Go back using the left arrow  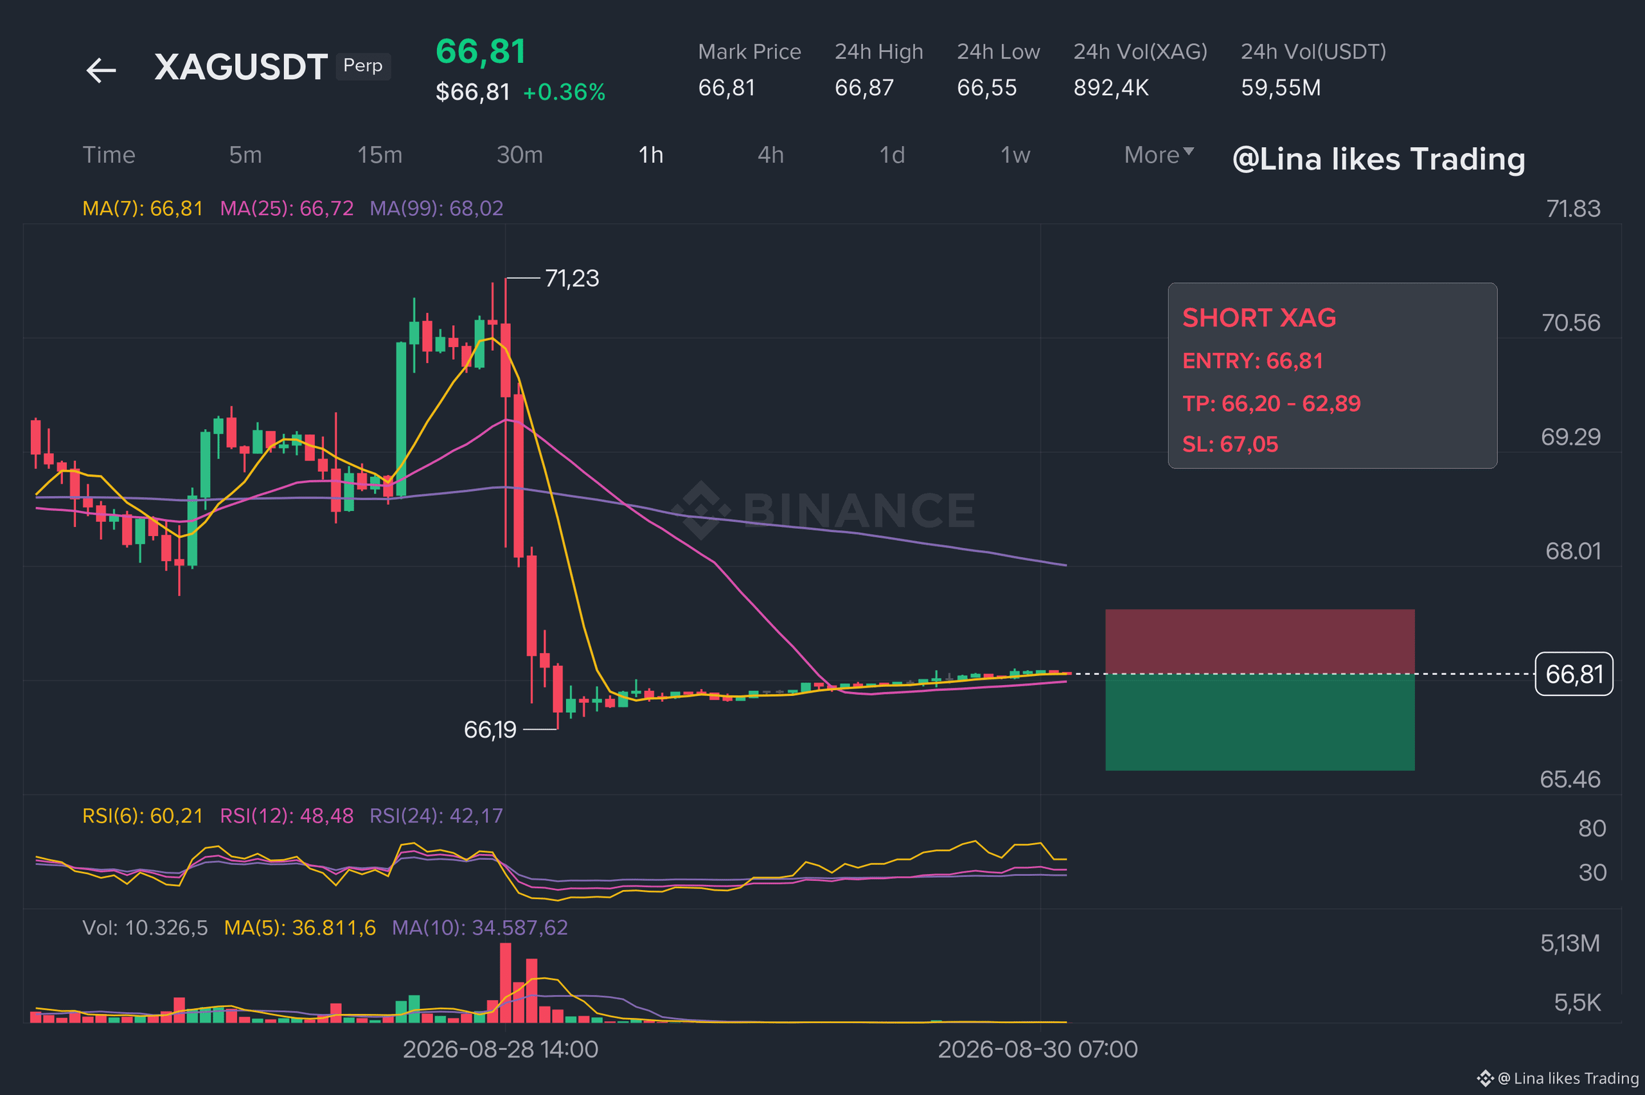click(100, 70)
